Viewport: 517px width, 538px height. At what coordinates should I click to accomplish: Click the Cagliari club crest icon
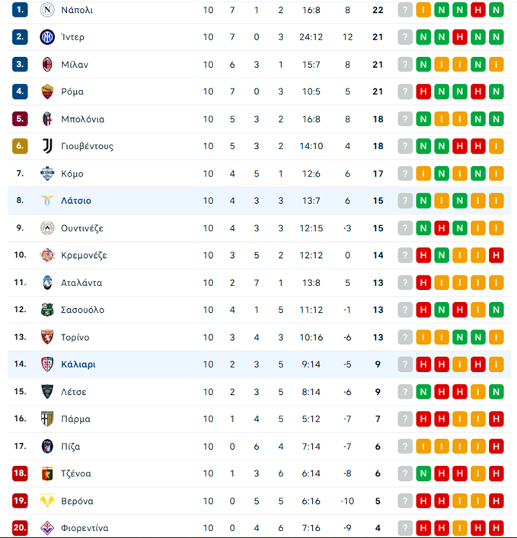tap(48, 365)
